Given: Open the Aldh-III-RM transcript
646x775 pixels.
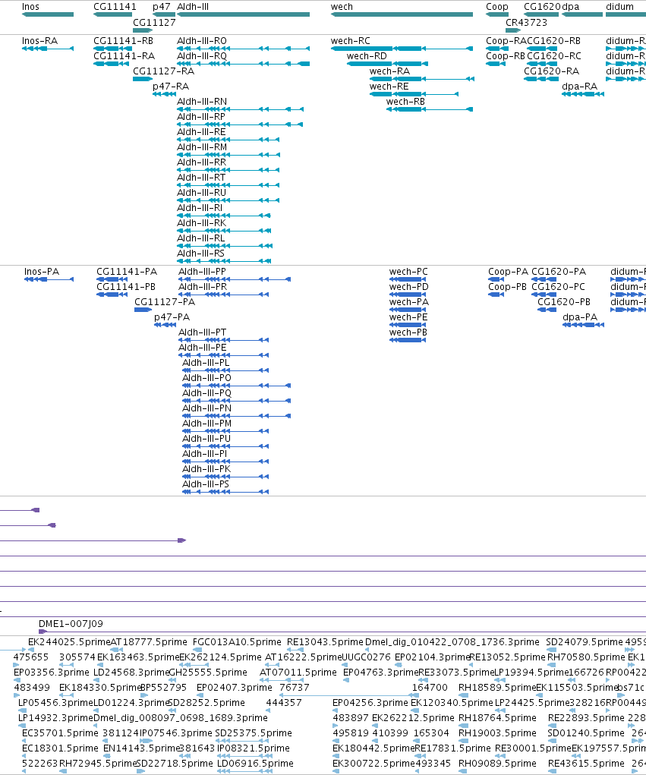Looking at the screenshot, I should [228, 155].
